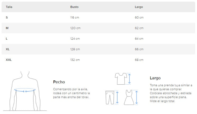Select the Talla column header
Image resolution: width=197 pixels, height=114 pixels.
9,7
